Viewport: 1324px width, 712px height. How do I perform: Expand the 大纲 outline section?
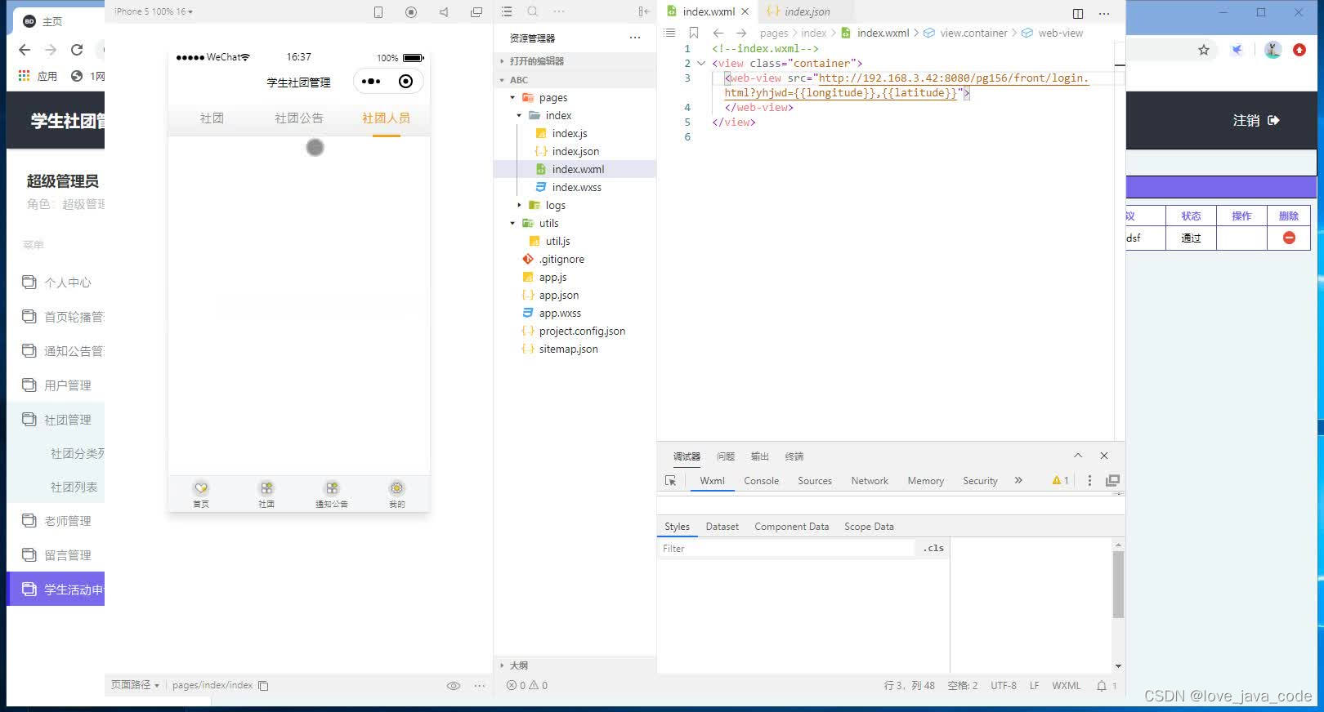point(502,665)
